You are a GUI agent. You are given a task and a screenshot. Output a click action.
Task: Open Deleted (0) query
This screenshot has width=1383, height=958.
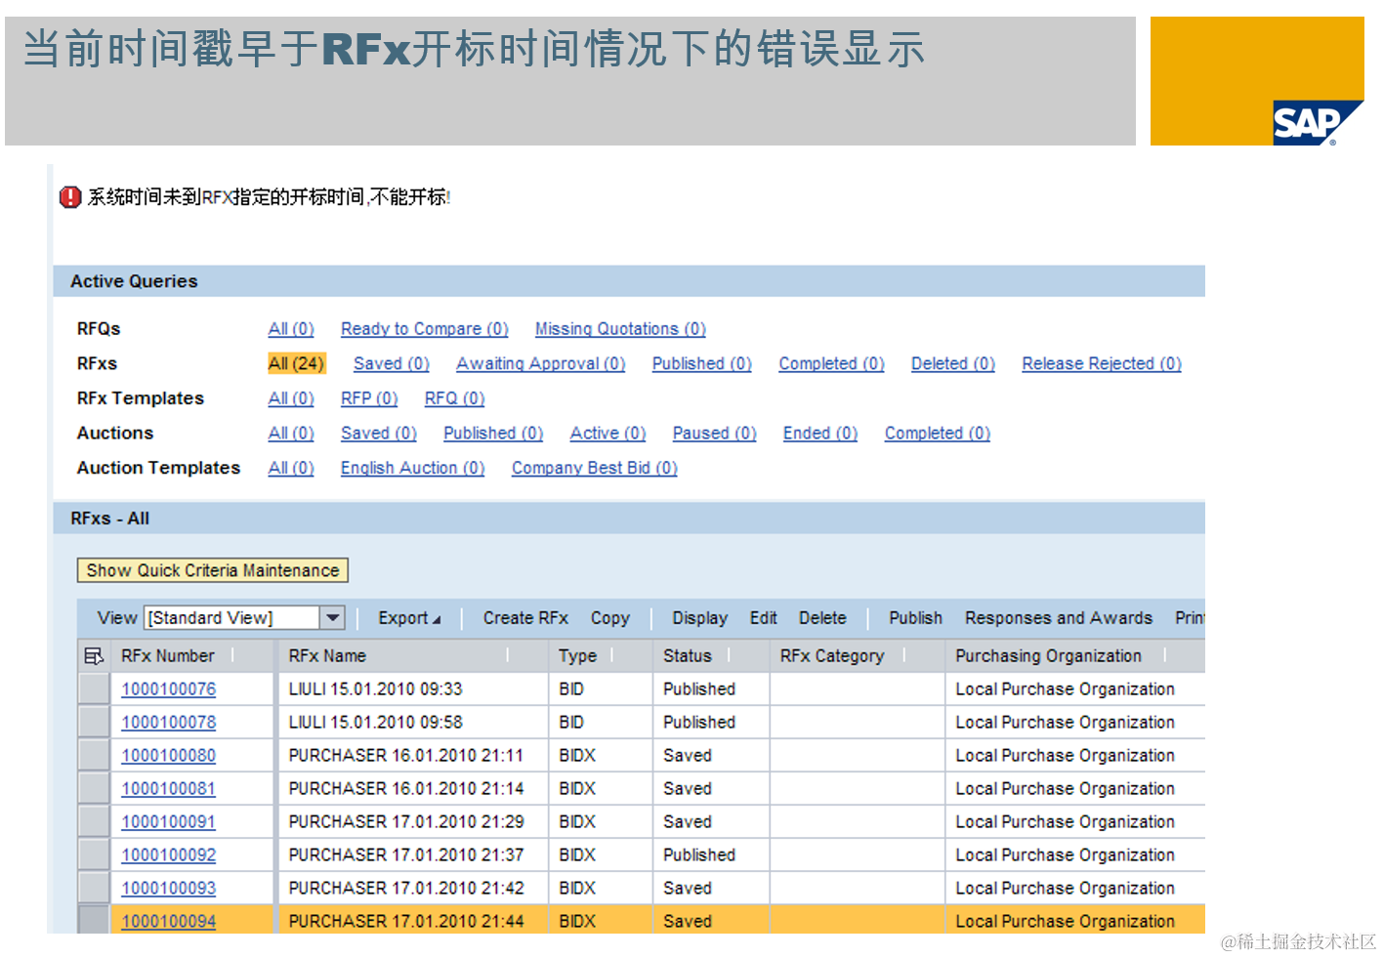coord(953,363)
